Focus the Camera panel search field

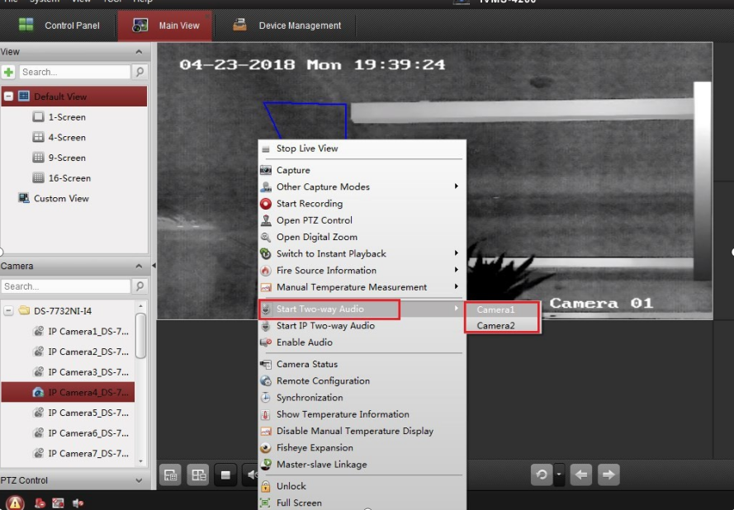66,286
